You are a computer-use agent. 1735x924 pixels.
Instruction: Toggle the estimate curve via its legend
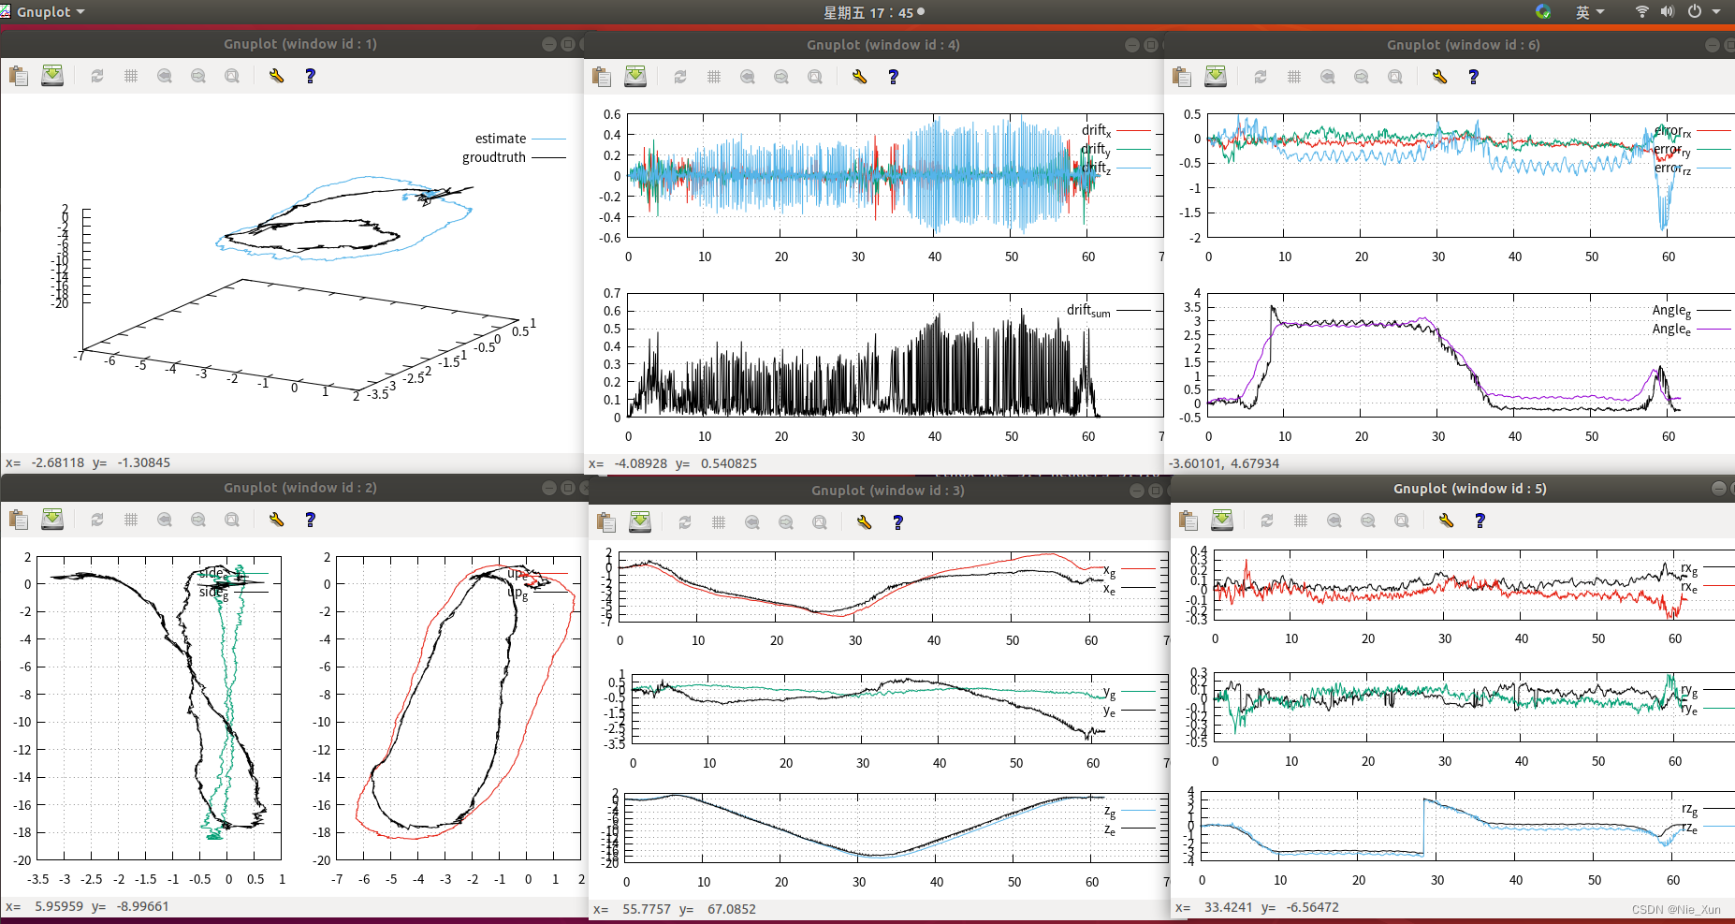[520, 139]
